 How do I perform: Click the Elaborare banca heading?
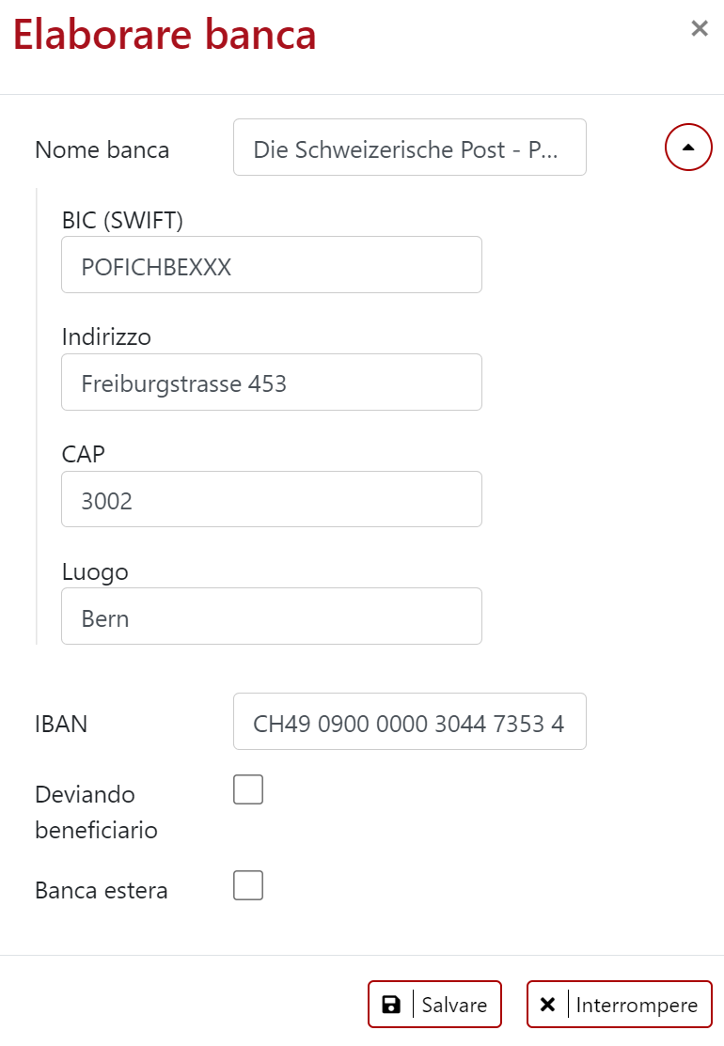pos(165,34)
